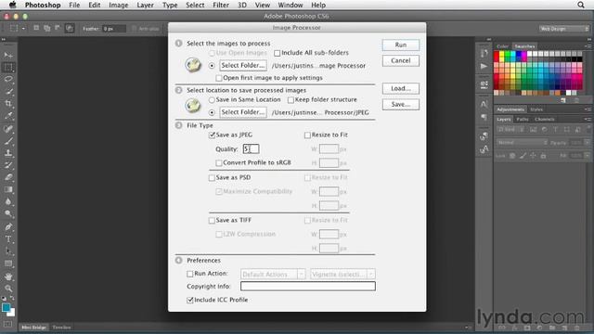Select the Zoom tool
Viewport: 594px width, 334px height.
tap(8, 289)
